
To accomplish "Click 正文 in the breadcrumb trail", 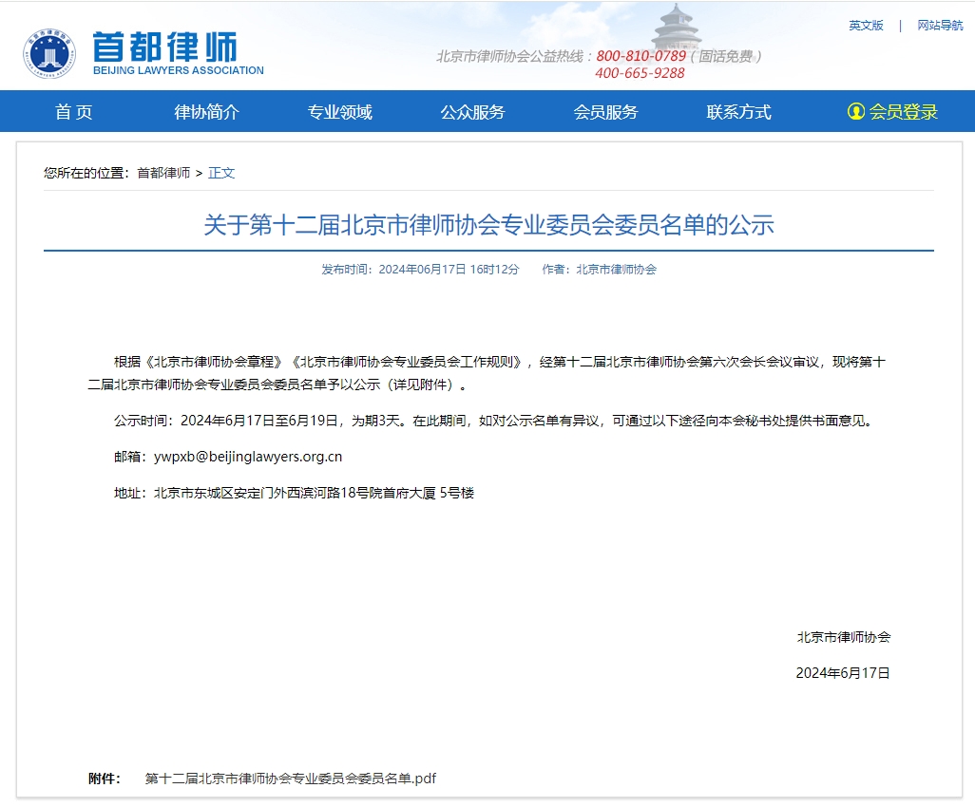I will pyautogui.click(x=220, y=173).
